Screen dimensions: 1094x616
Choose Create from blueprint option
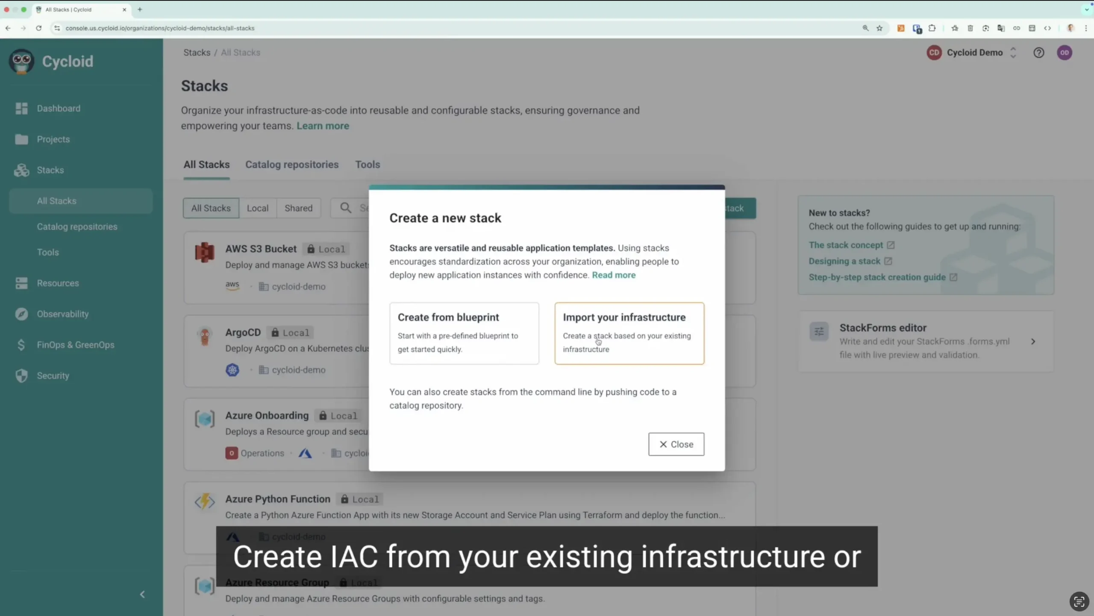pos(464,334)
